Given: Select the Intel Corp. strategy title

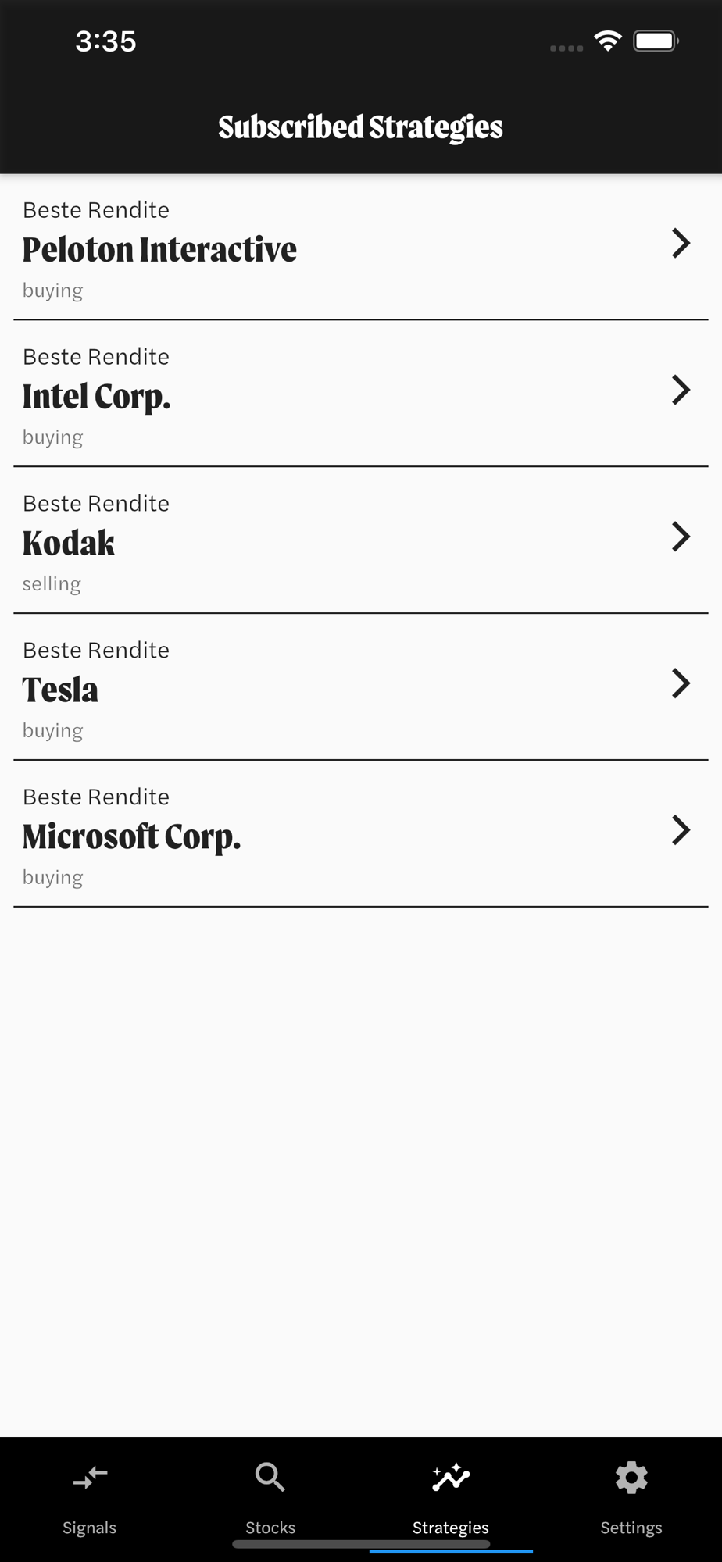Looking at the screenshot, I should click(96, 397).
